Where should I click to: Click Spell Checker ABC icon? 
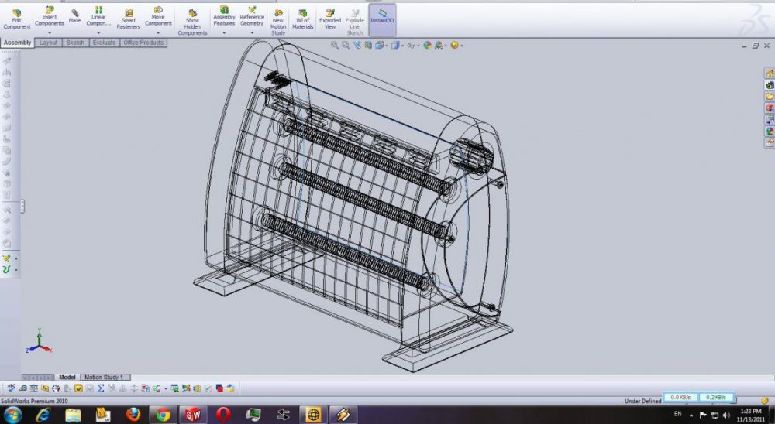[11, 388]
